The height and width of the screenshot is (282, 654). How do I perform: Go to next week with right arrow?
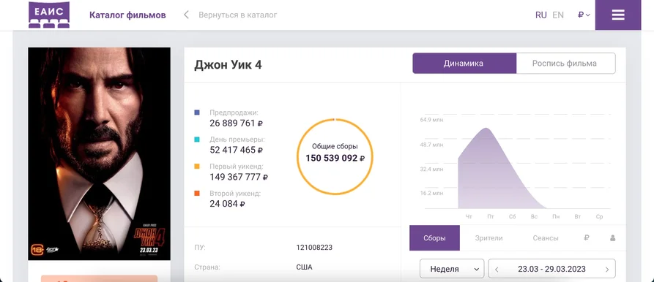pos(607,269)
